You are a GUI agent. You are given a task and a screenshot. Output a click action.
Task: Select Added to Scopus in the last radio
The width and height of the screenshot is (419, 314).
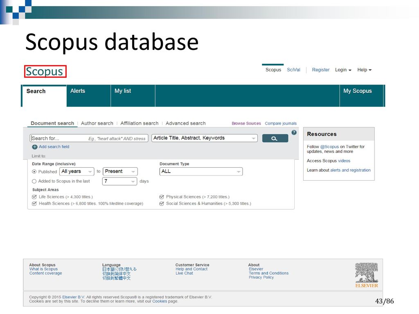(34, 181)
